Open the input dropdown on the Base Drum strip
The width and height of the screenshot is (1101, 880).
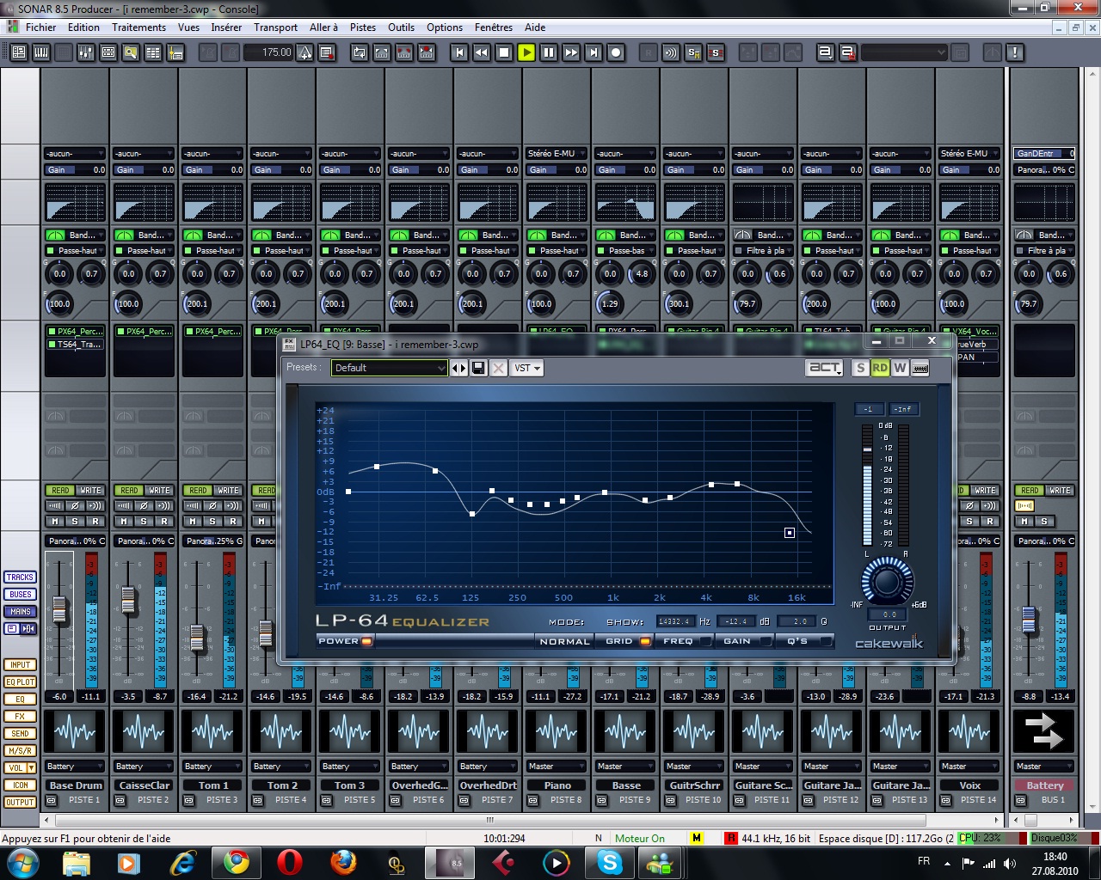pyautogui.click(x=75, y=154)
